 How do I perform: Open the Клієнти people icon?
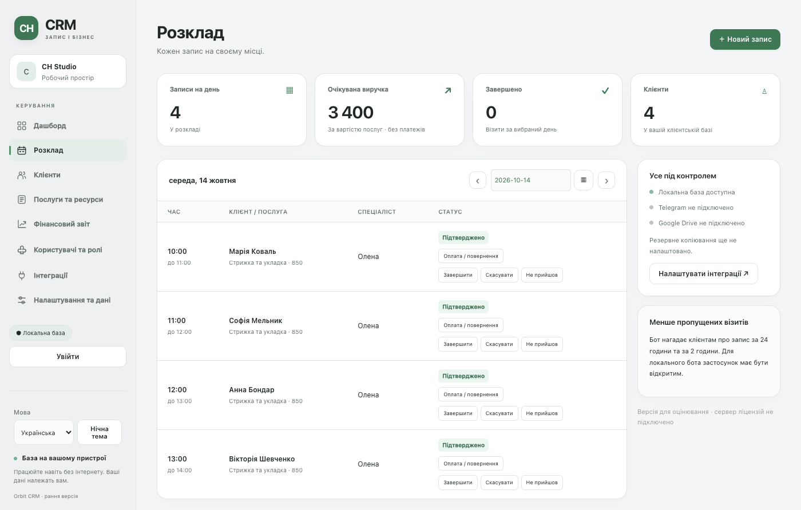coord(22,175)
